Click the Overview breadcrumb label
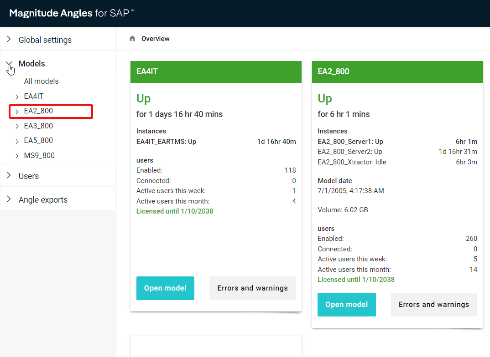 pos(155,39)
